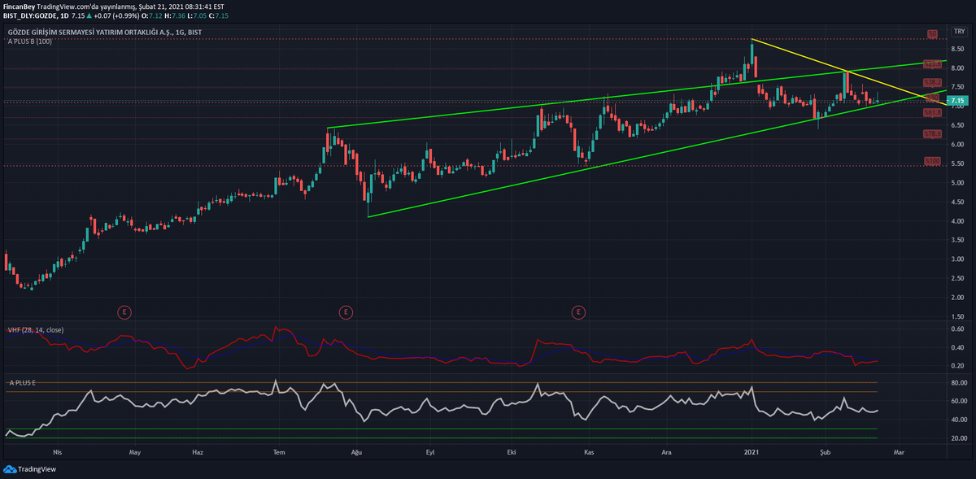The width and height of the screenshot is (976, 479).
Task: Click the first earnings E marker near May
Action: point(124,311)
